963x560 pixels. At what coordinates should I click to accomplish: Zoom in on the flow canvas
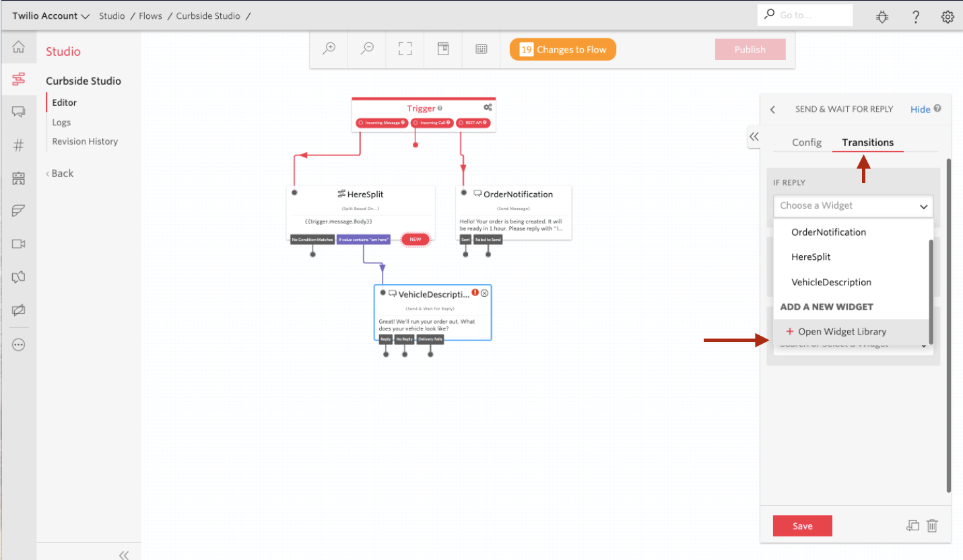[x=329, y=49]
